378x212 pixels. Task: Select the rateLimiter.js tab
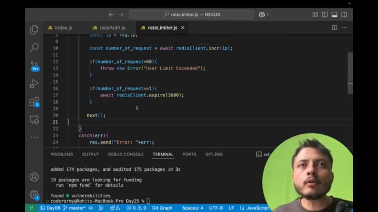pos(163,28)
